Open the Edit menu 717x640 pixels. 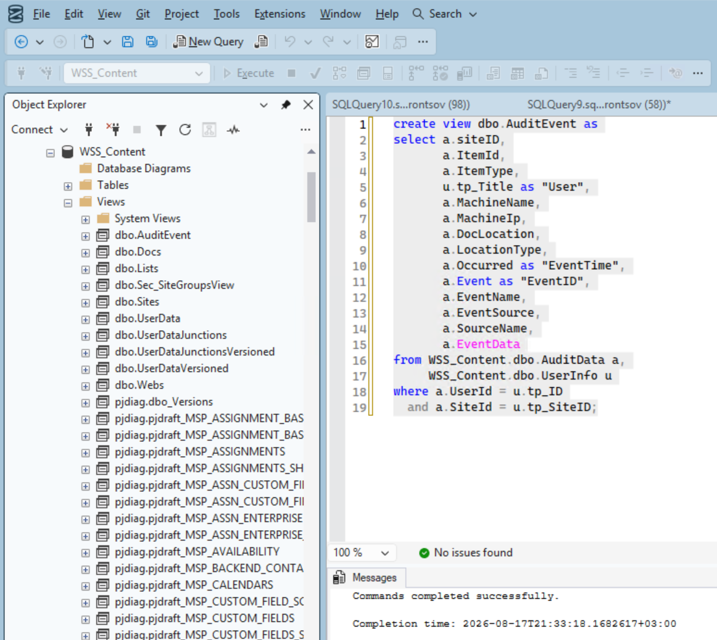coord(73,14)
